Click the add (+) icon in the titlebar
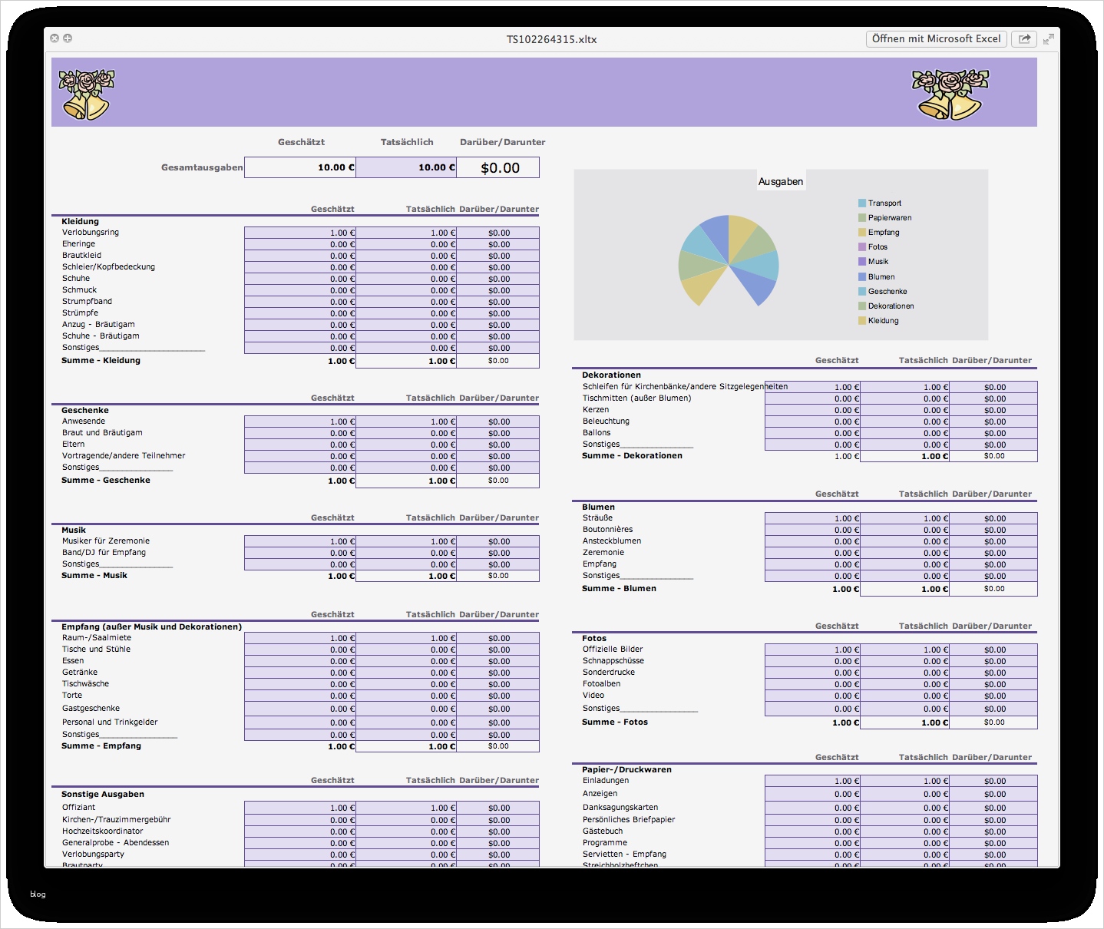 (69, 37)
